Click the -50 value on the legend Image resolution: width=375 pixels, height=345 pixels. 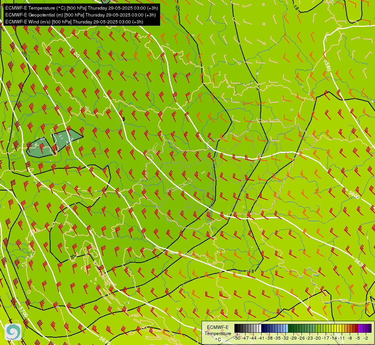point(237,338)
